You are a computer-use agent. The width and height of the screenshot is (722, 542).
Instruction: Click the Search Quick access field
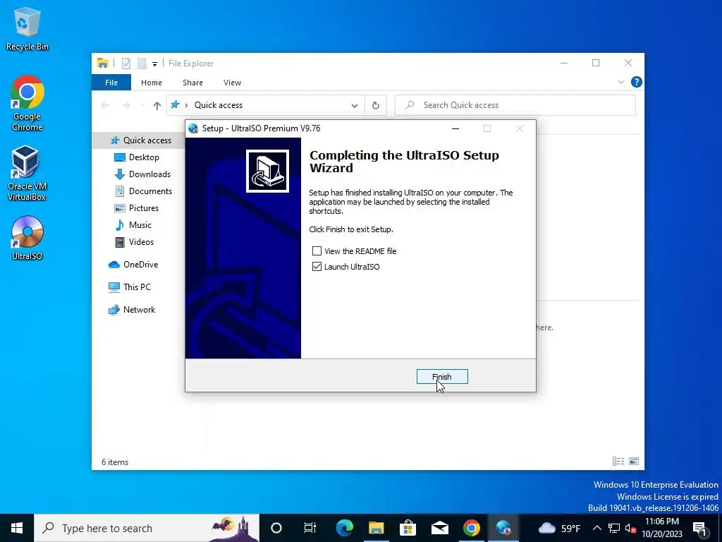(x=515, y=105)
